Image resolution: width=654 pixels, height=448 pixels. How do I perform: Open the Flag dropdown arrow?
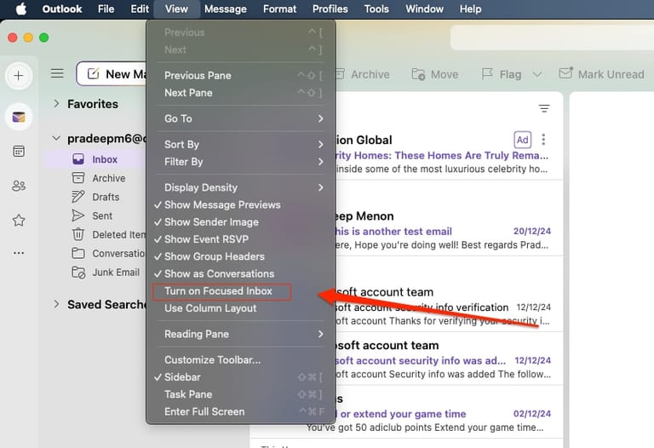537,74
